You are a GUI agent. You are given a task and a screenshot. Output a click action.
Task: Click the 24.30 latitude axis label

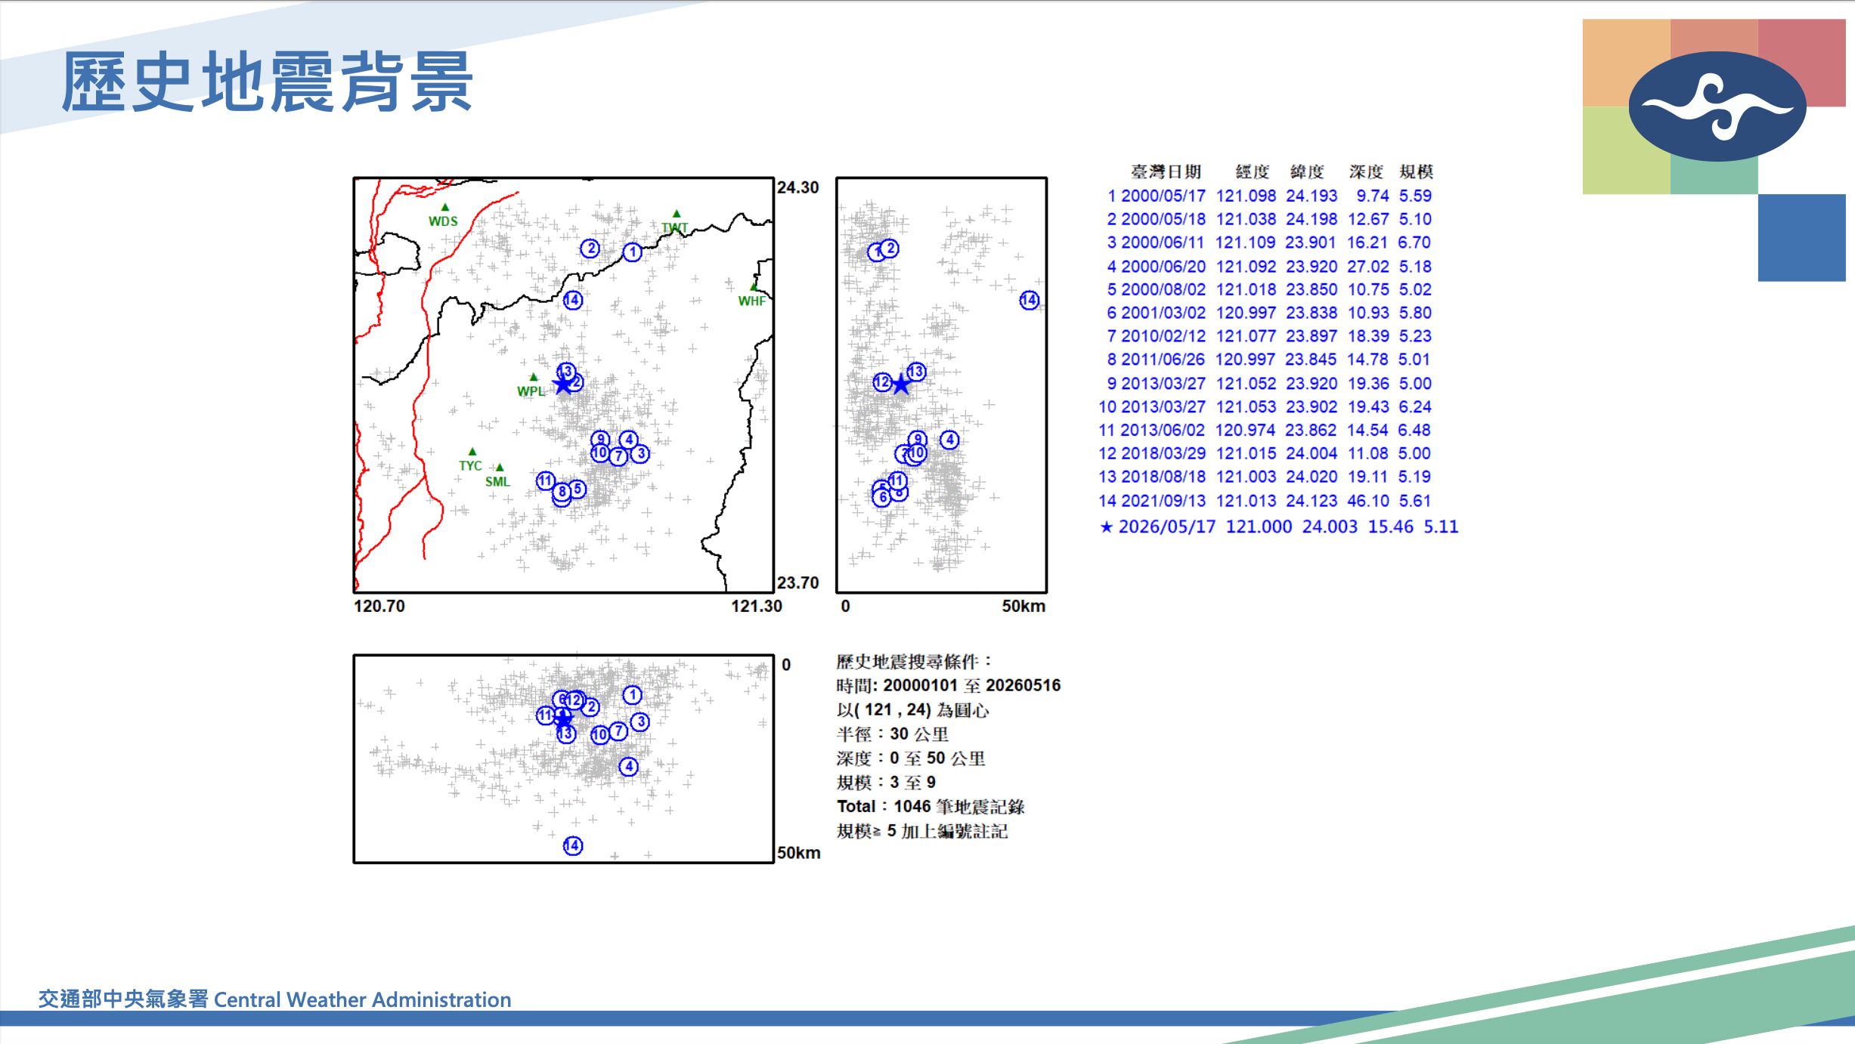coord(798,187)
